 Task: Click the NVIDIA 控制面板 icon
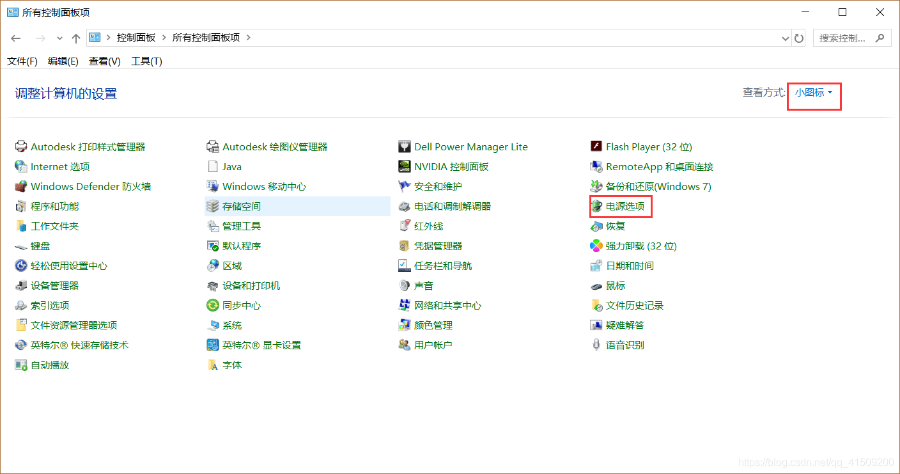[404, 166]
